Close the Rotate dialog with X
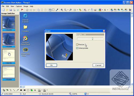The height and width of the screenshot is (96, 134). 104,31
